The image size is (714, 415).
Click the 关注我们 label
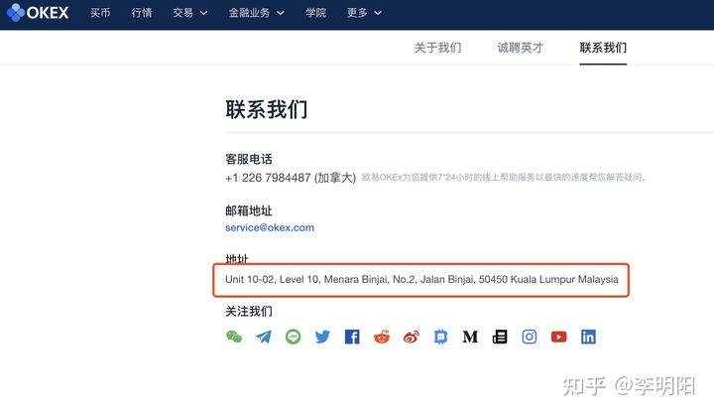pyautogui.click(x=249, y=312)
